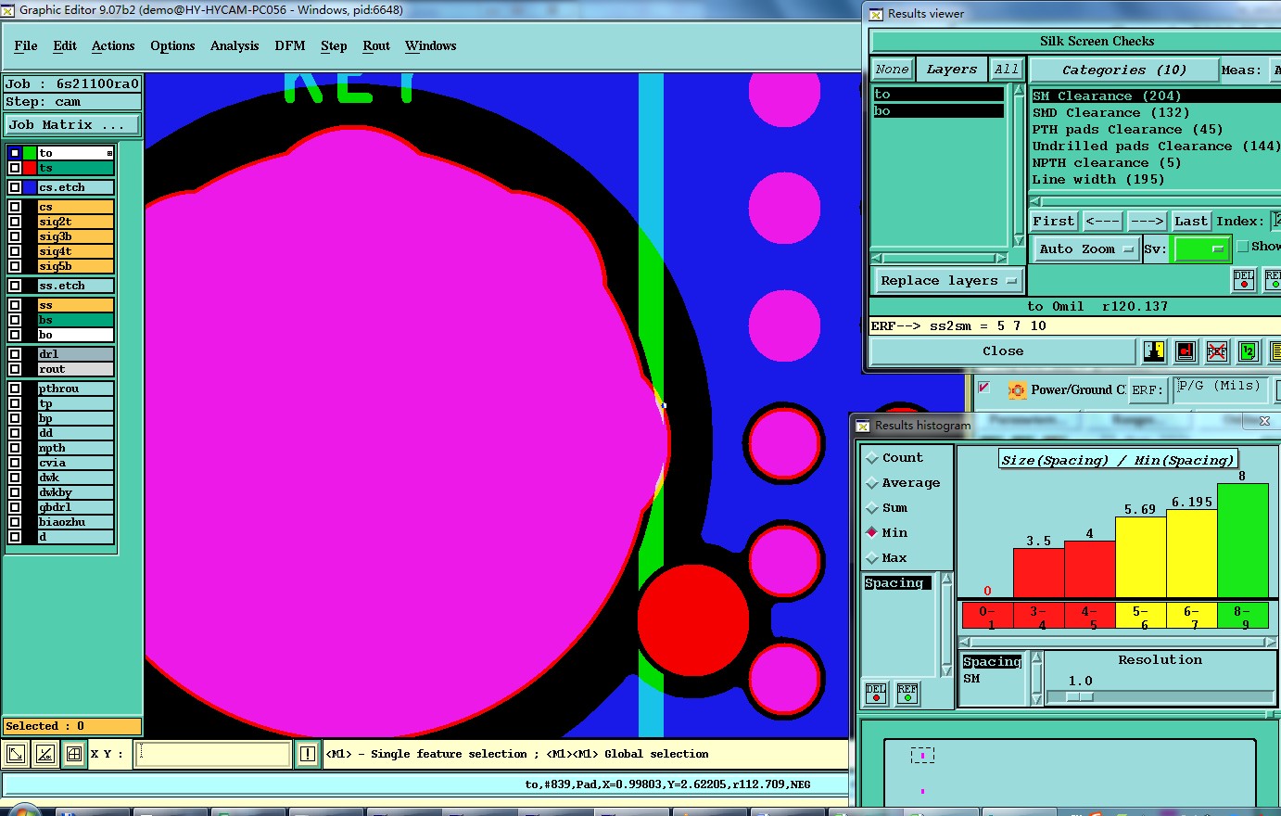Go to previous result with <--- button
The width and height of the screenshot is (1281, 816).
click(1102, 221)
